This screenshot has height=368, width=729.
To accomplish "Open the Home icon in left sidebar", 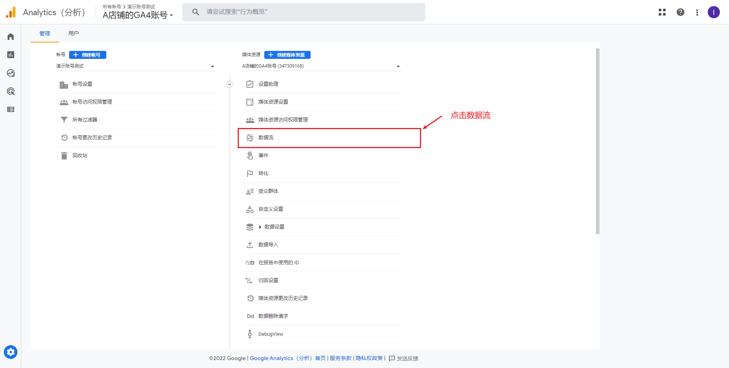I will pyautogui.click(x=11, y=36).
